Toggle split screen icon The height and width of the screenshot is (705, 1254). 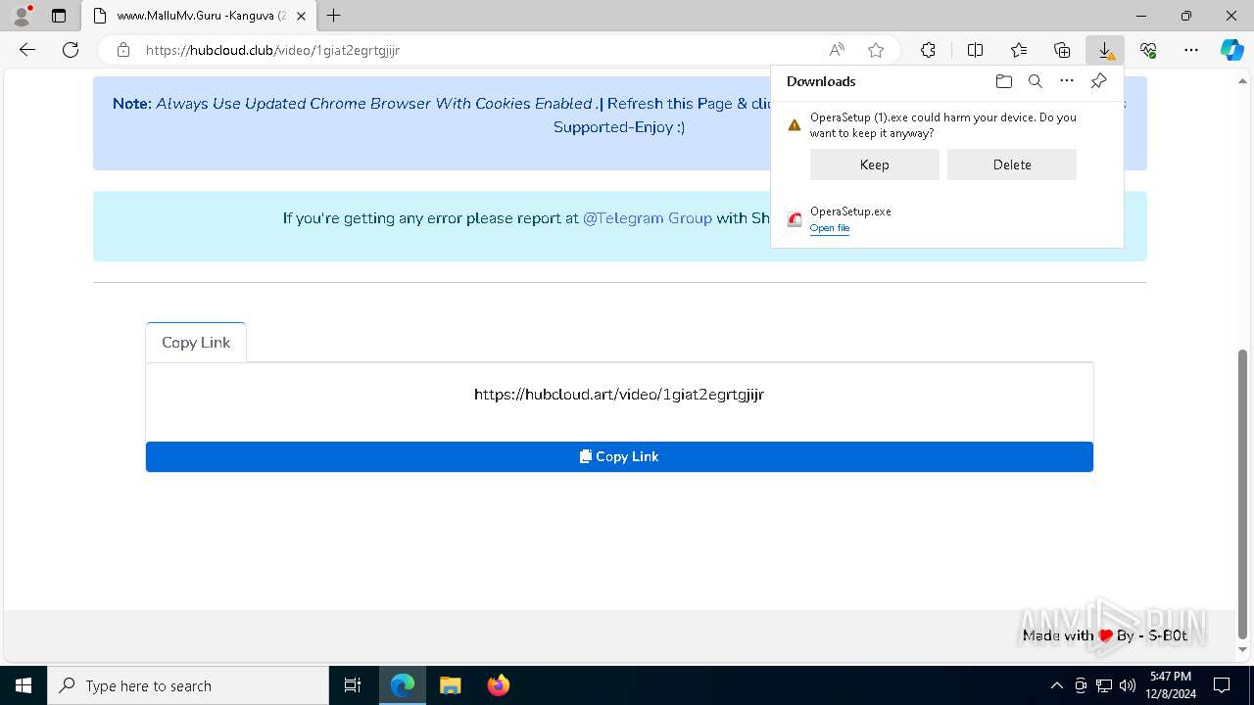[975, 50]
